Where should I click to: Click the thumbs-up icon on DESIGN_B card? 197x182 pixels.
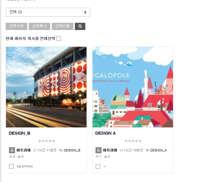19,157
